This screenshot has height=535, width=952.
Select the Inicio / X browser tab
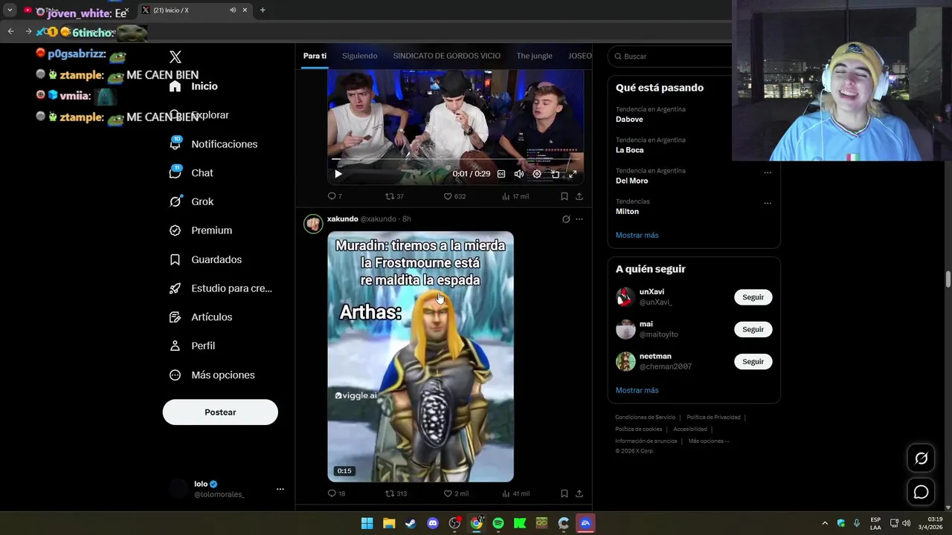click(x=194, y=10)
